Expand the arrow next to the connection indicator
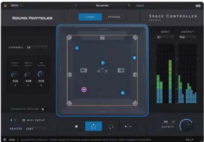The height and width of the screenshot is (142, 204). pos(15,120)
